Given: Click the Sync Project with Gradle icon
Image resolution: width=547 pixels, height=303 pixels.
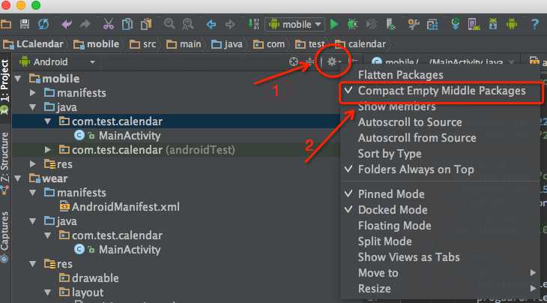Looking at the screenshot, I should coord(456,24).
